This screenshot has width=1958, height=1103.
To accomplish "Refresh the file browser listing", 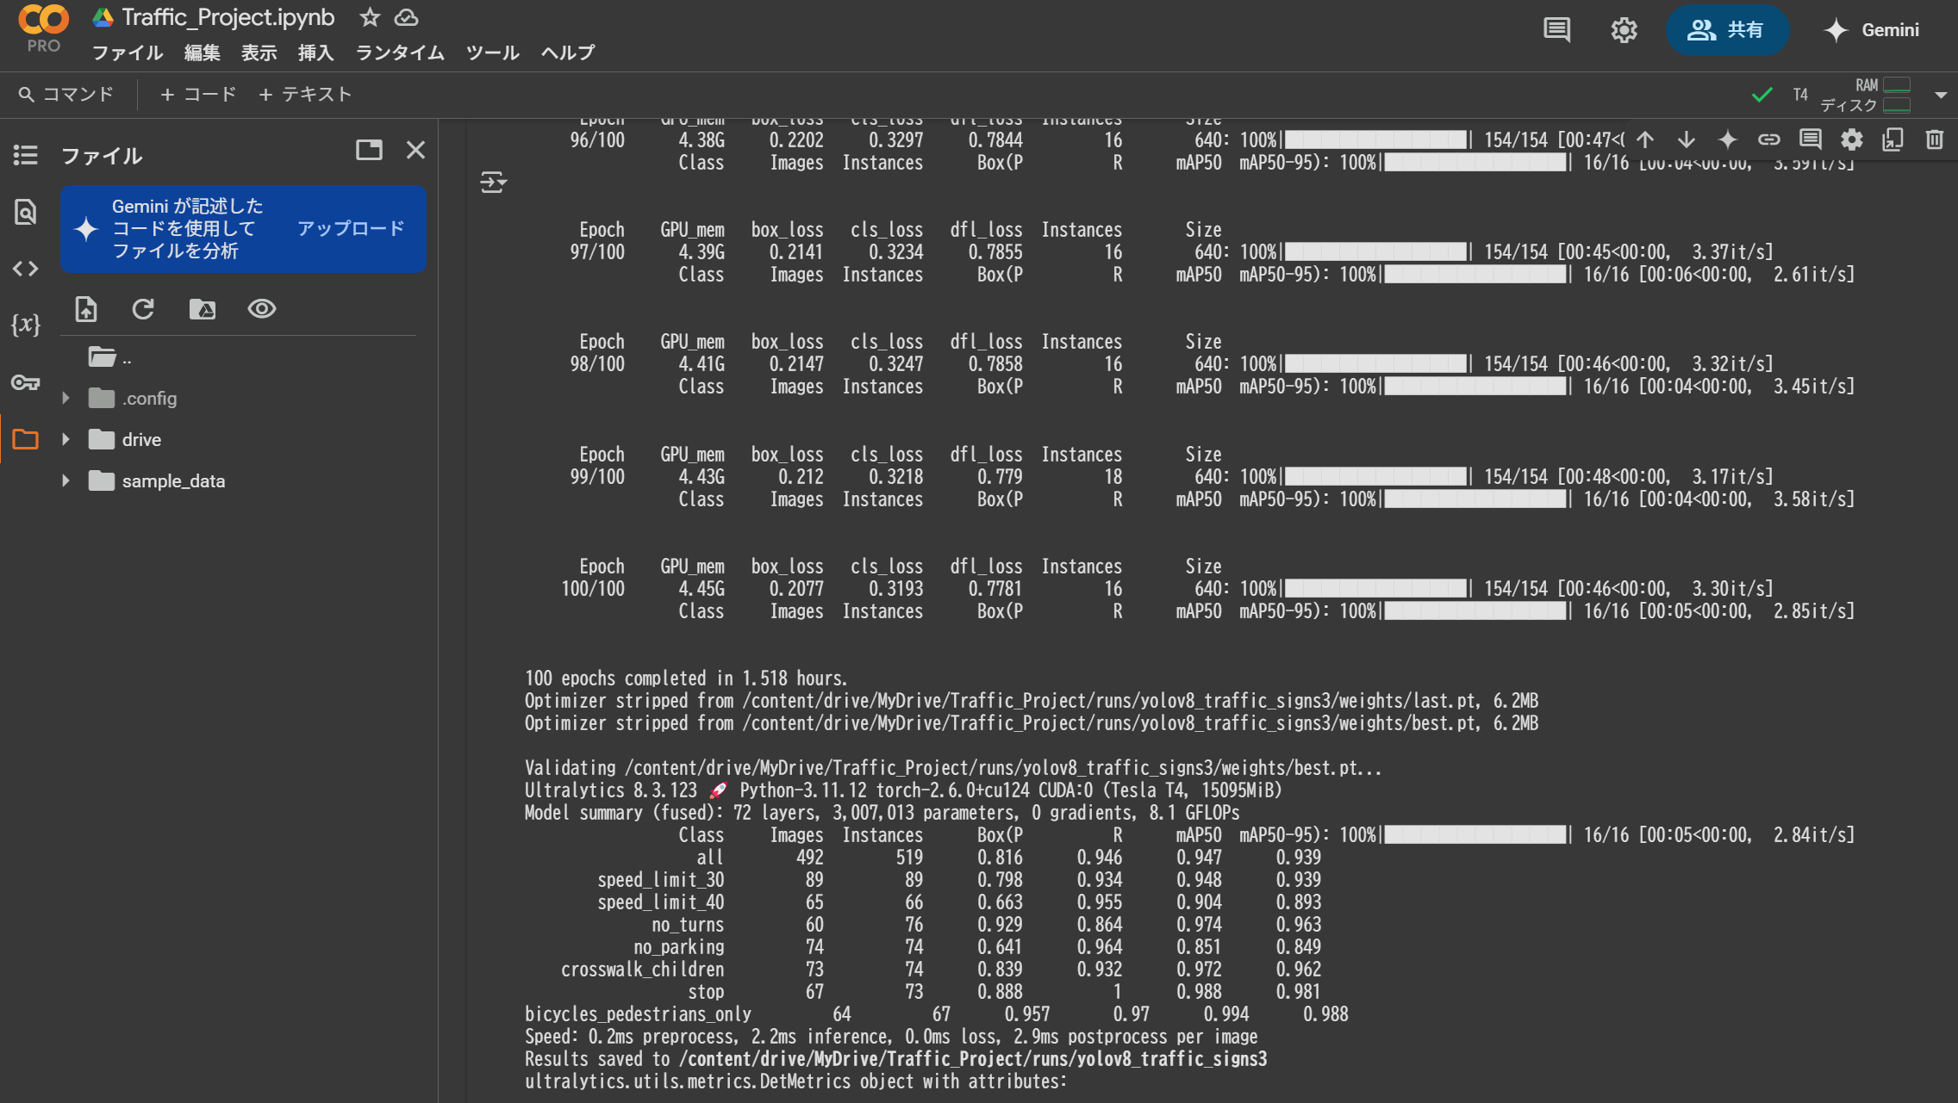I will [143, 309].
